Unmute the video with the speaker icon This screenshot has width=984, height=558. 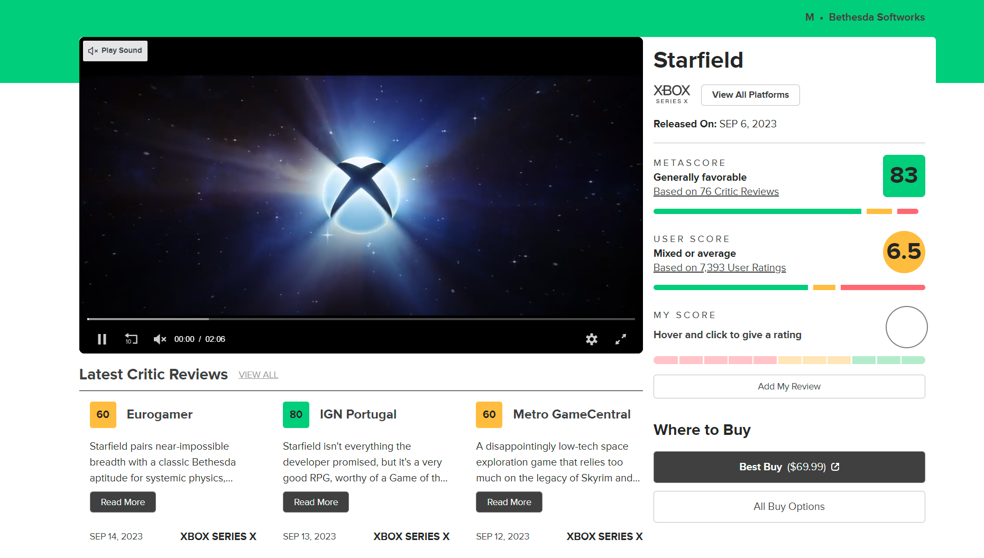(x=160, y=339)
